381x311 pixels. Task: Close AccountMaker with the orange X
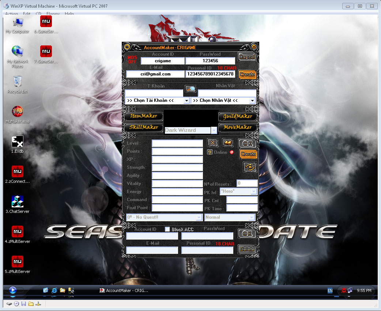tap(254, 47)
